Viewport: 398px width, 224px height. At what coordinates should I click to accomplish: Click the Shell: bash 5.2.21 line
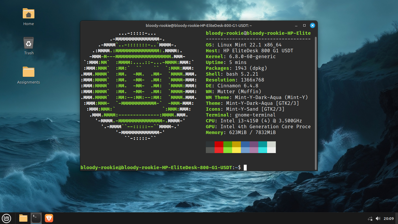point(232,74)
